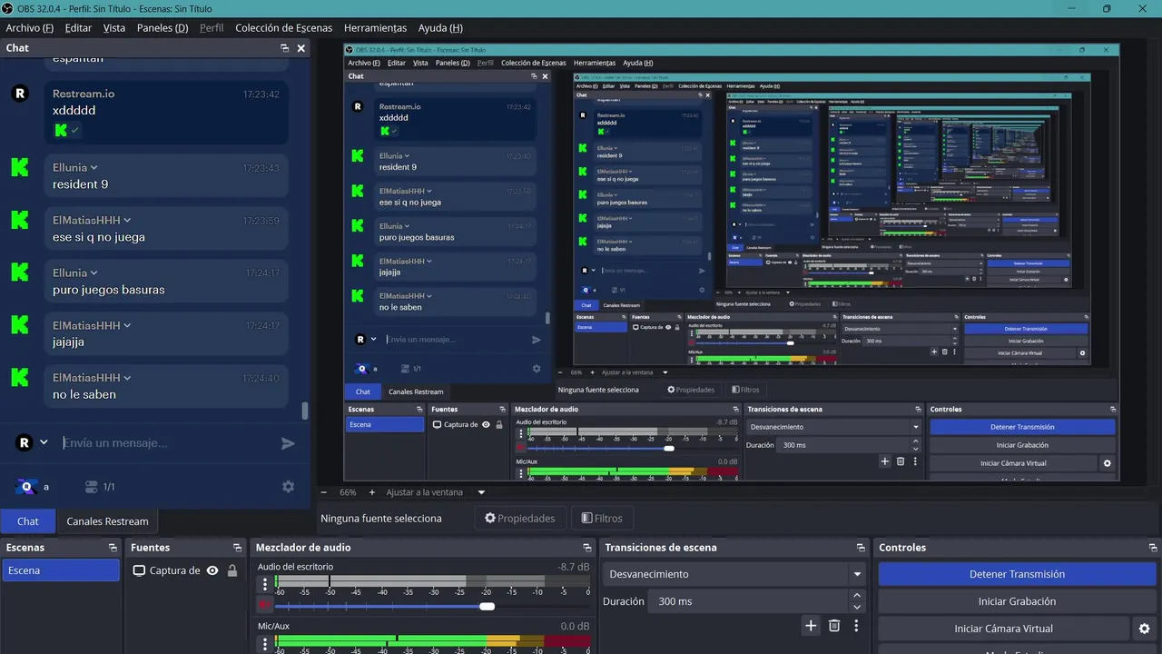Viewport: 1162px width, 654px height.
Task: Open Audio del escritorio three-dot options
Action: point(265,586)
